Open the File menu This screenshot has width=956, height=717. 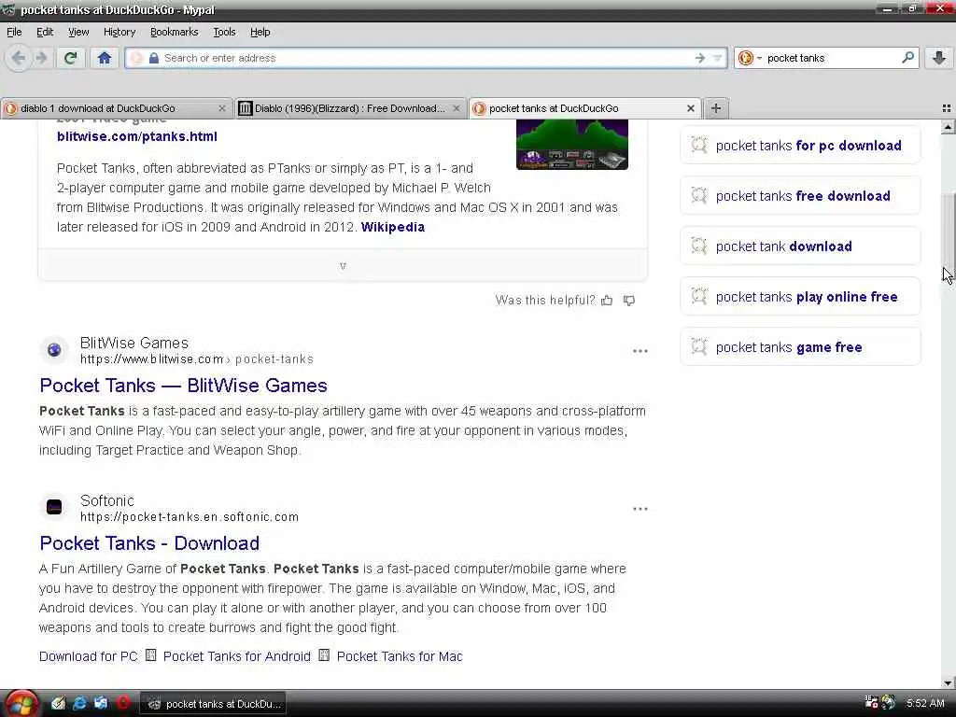click(x=14, y=32)
